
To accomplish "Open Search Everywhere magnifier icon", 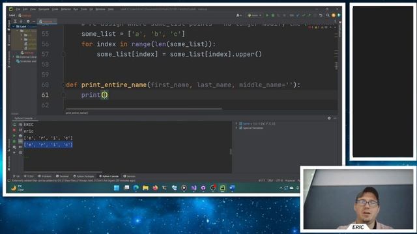I will (x=328, y=16).
